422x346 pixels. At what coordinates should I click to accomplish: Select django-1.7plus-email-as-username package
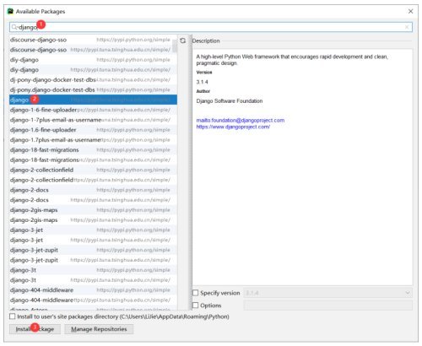click(93, 140)
